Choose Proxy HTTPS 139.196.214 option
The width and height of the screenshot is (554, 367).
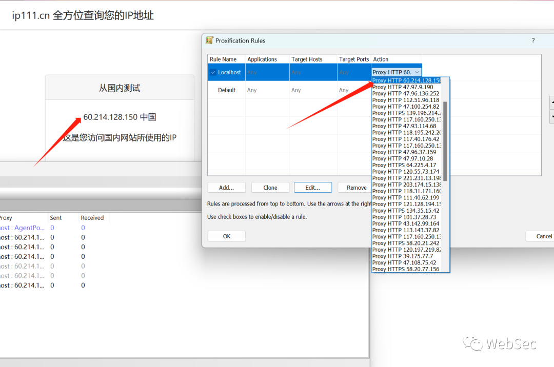click(406, 113)
